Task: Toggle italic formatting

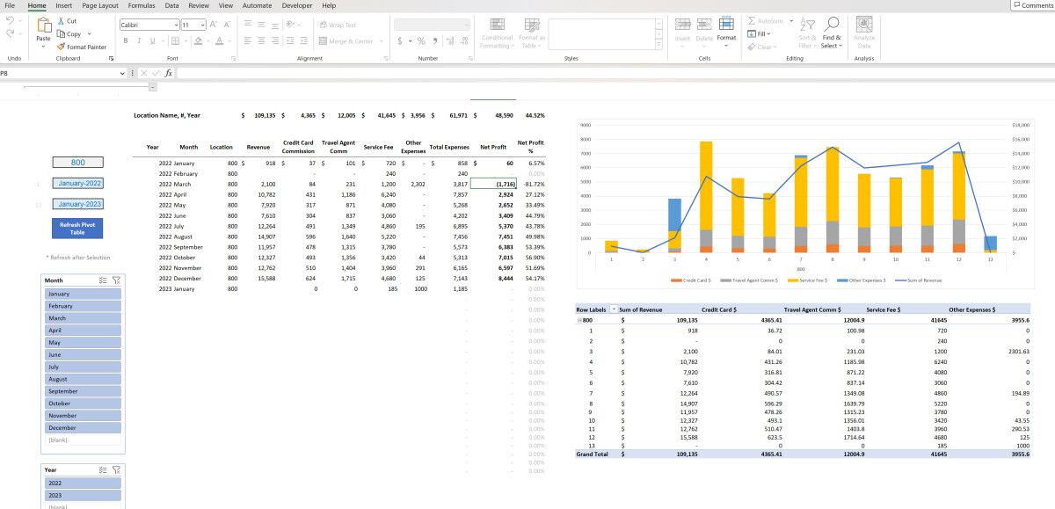Action: pyautogui.click(x=137, y=41)
